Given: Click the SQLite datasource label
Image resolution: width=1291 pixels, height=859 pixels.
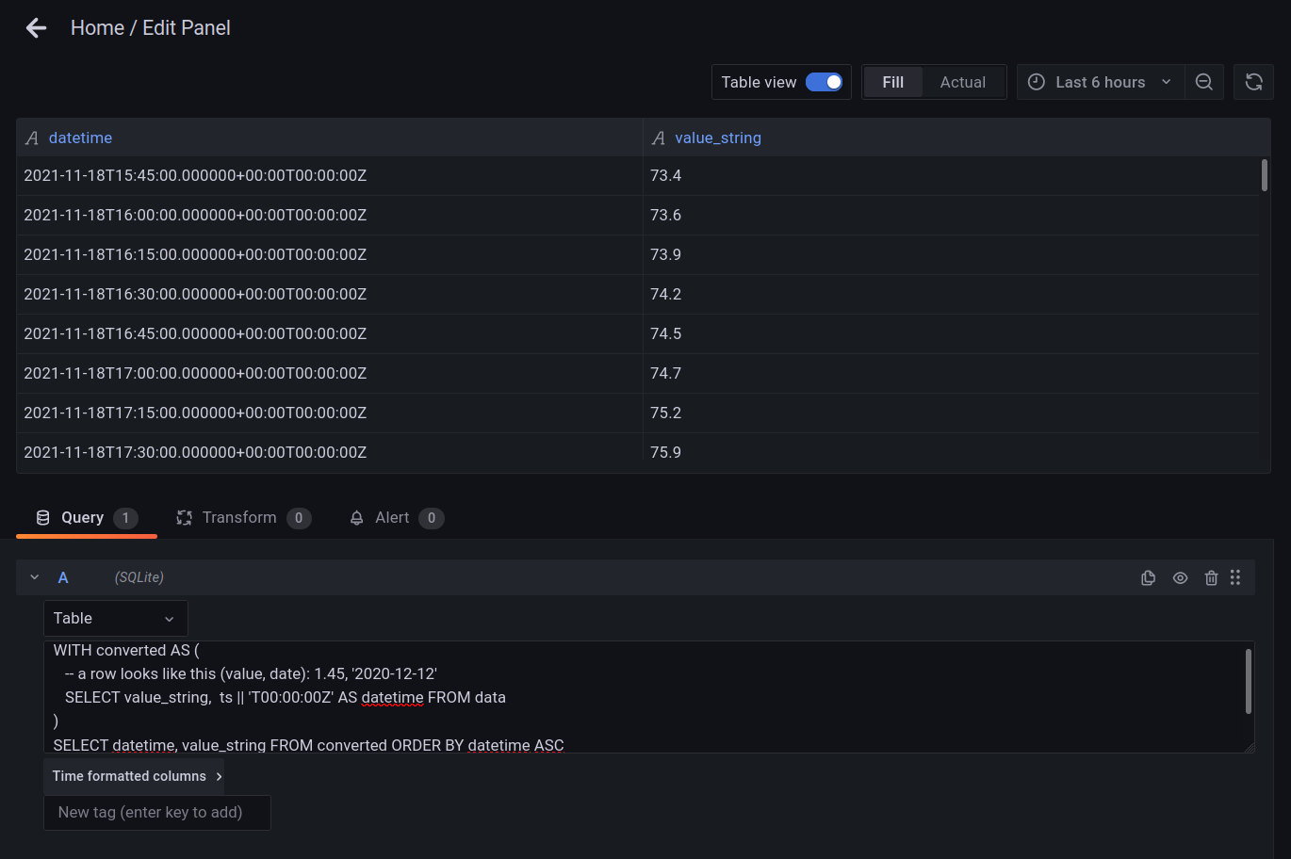Looking at the screenshot, I should (x=139, y=577).
